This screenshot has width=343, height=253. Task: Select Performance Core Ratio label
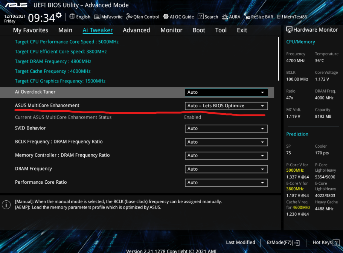(x=41, y=182)
